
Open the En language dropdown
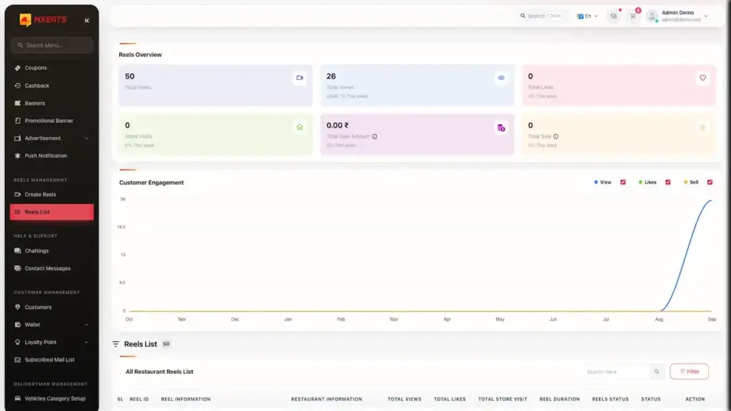pos(588,16)
